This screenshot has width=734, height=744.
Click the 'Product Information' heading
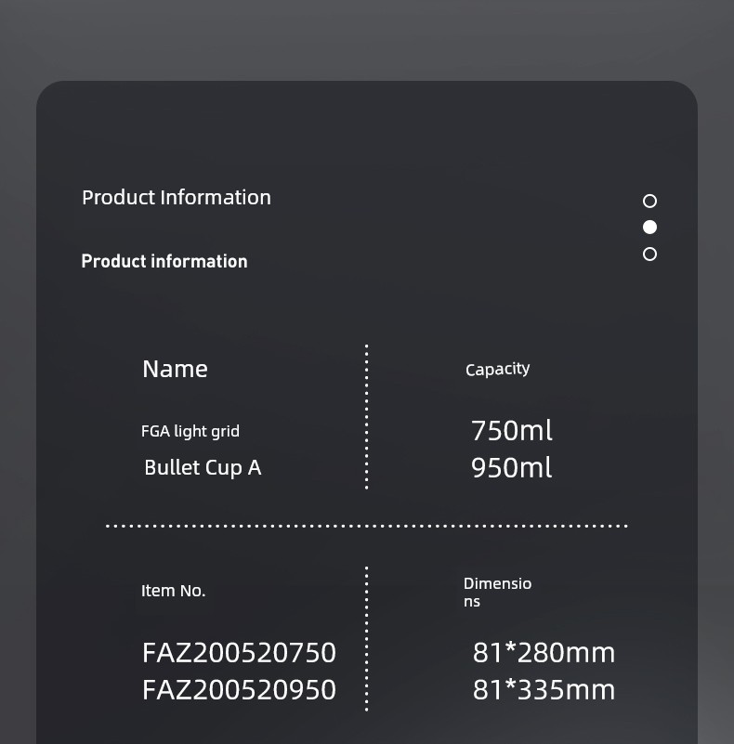177,198
